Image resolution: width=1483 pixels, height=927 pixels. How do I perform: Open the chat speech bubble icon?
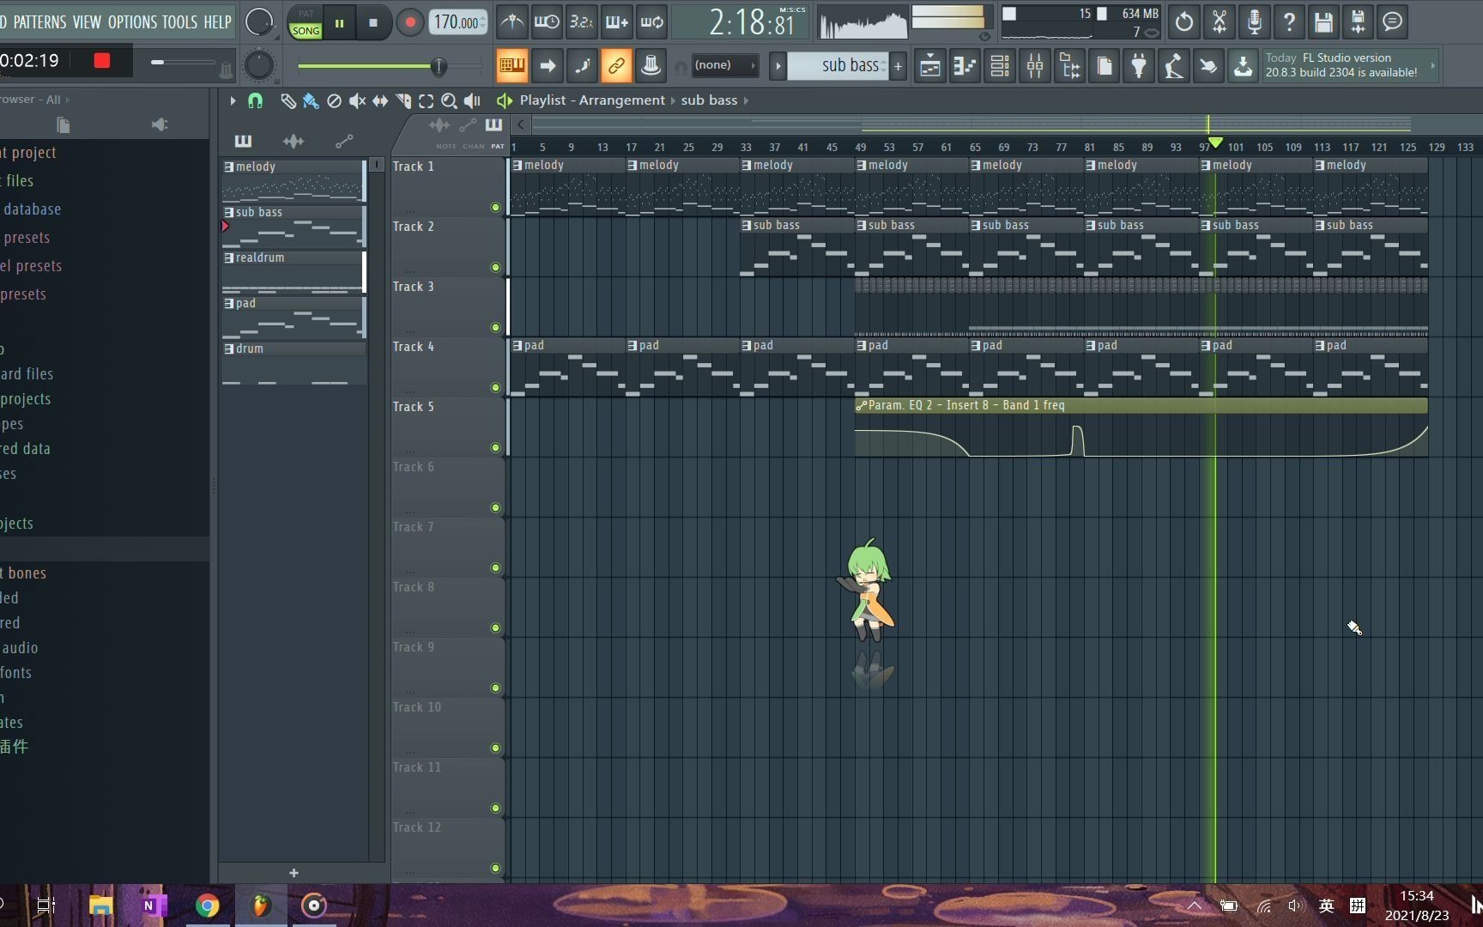point(1393,22)
